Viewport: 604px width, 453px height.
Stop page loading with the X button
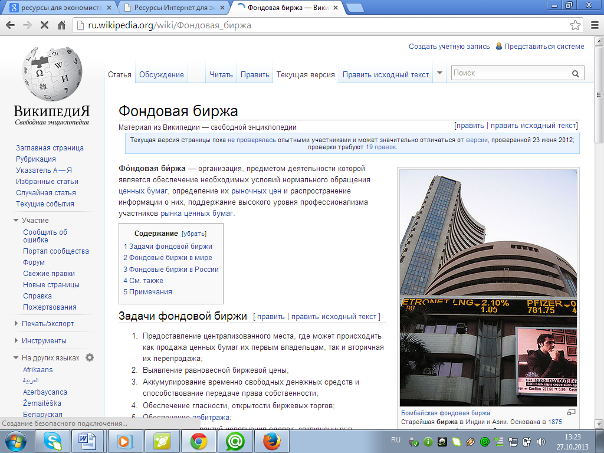point(44,25)
